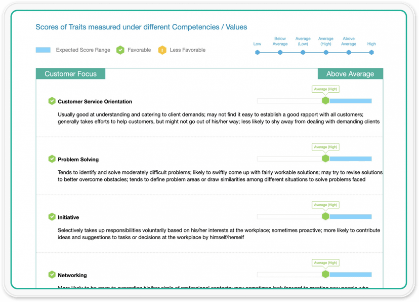Click the Below Average dot on the scale
Image resolution: width=419 pixels, height=302 pixels.
pos(280,52)
